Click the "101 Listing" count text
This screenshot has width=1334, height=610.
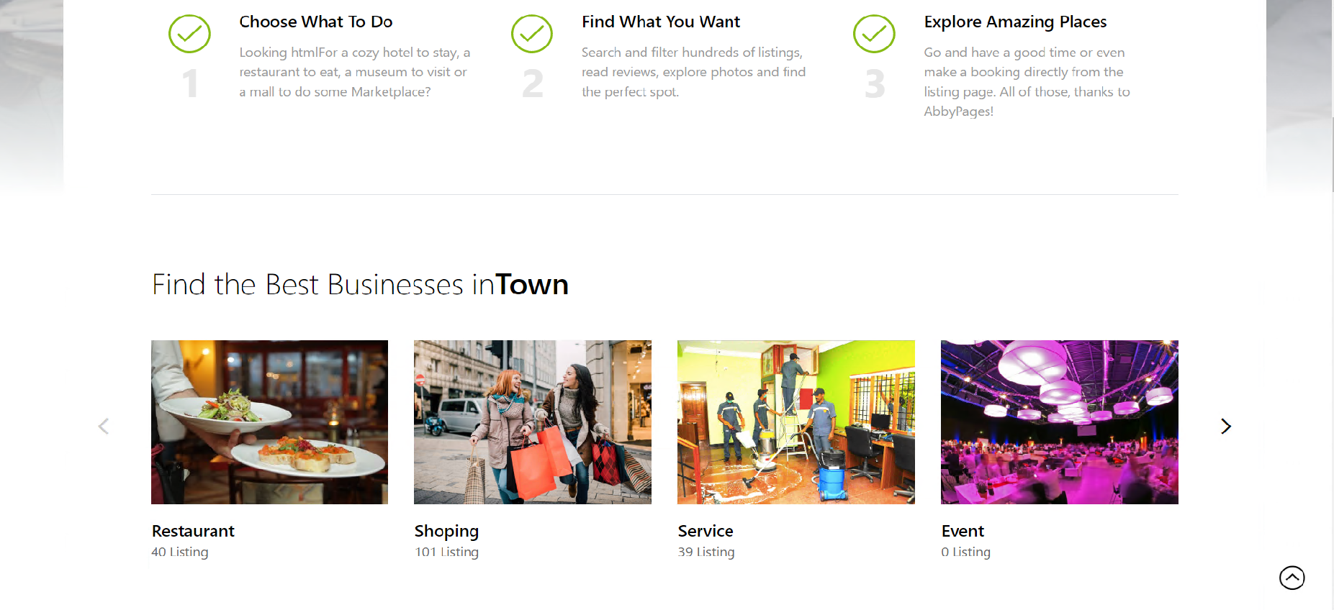[446, 552]
